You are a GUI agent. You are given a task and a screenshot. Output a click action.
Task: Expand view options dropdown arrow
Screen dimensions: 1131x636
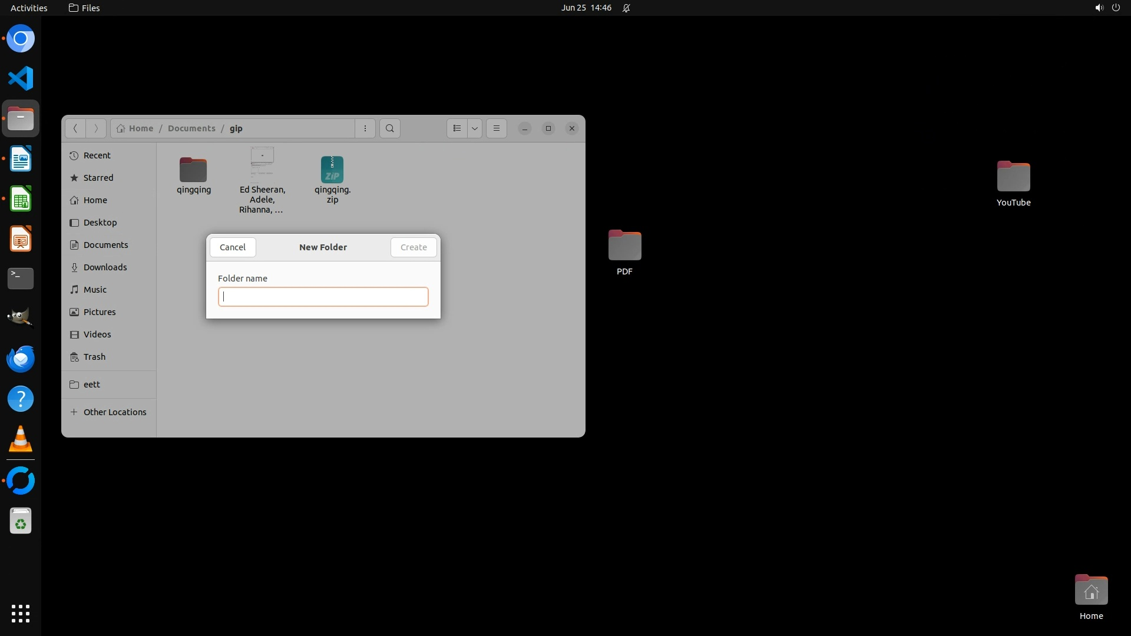click(x=475, y=128)
